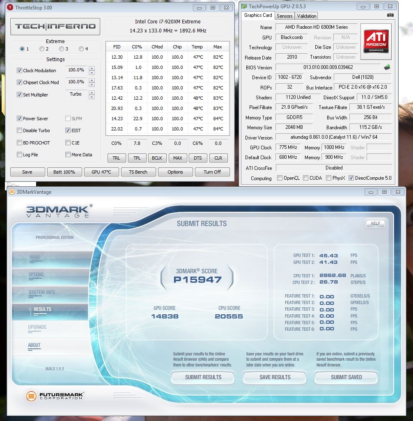Click the BIOS Version field in GPU-Z
The height and width of the screenshot is (421, 413).
click(x=328, y=67)
